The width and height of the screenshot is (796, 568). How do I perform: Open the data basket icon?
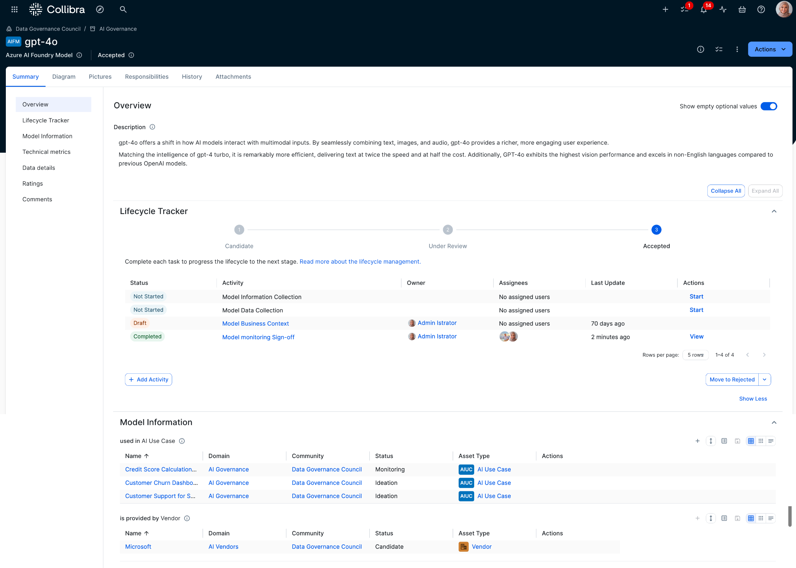(742, 9)
